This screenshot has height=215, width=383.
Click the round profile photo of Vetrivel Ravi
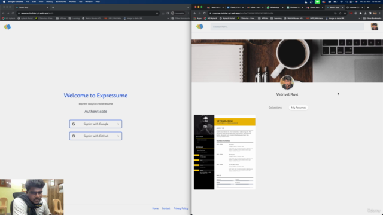287,82
